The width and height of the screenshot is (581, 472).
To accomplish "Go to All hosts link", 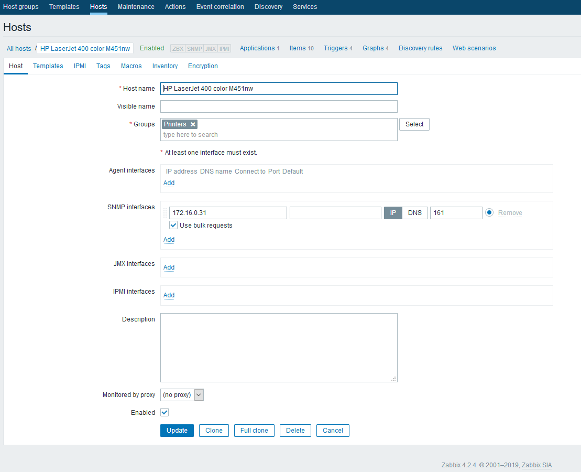I will (19, 49).
